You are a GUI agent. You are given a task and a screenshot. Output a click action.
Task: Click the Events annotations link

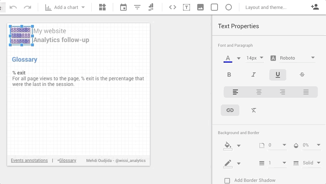(29, 160)
